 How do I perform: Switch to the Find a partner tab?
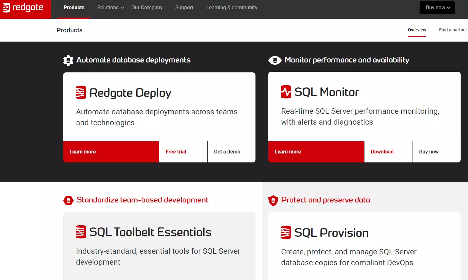[x=453, y=30]
